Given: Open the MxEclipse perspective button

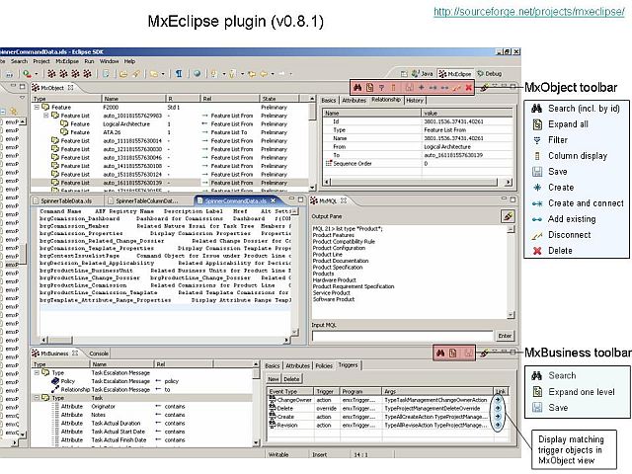Looking at the screenshot, I should point(455,74).
